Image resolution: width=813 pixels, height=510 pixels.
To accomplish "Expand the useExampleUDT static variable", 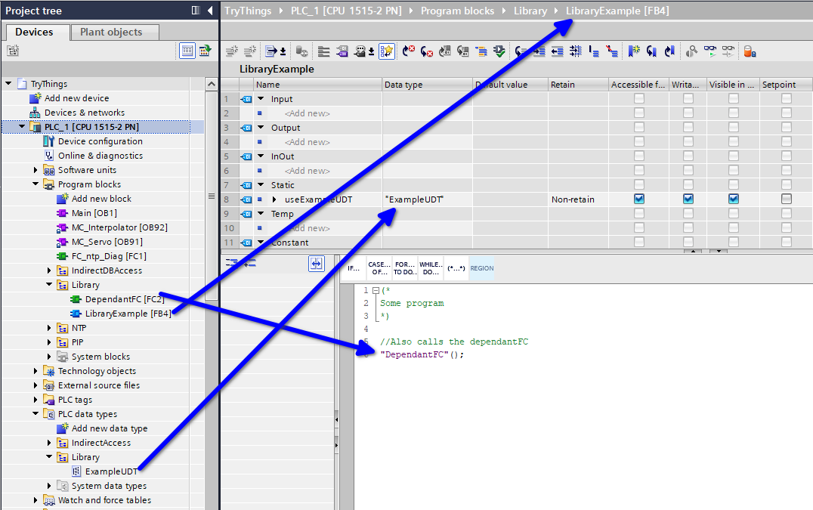I will (x=274, y=199).
